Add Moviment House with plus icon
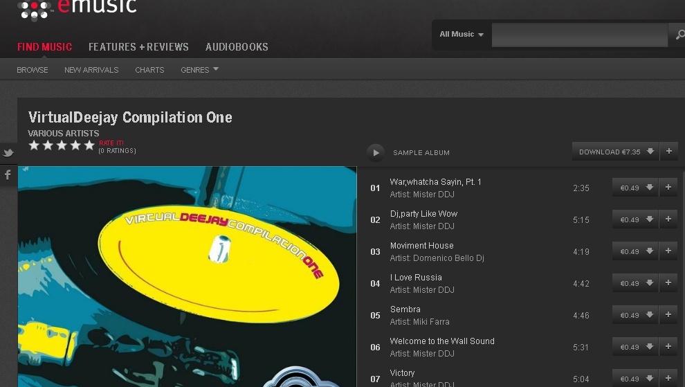The image size is (685, 387). click(668, 251)
